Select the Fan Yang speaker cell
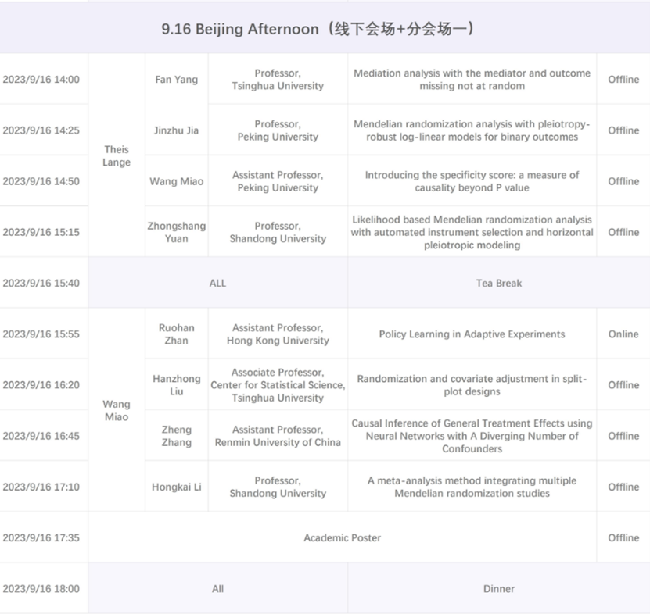This screenshot has width=650, height=614. (x=176, y=80)
